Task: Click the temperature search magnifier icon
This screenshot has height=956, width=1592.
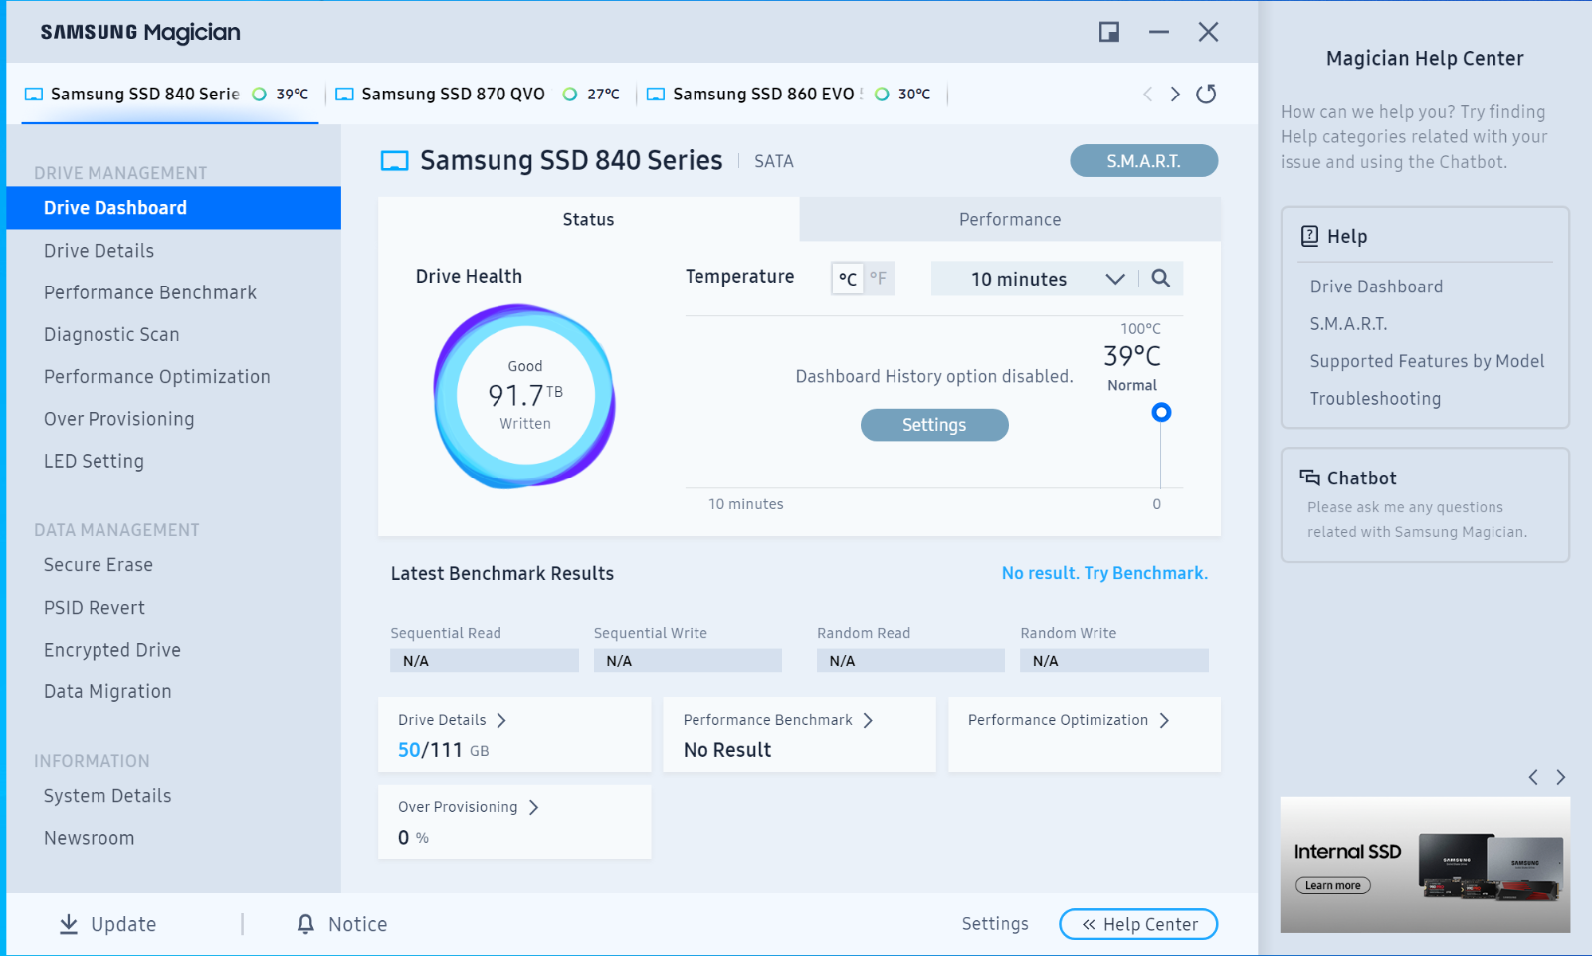Action: tap(1160, 279)
